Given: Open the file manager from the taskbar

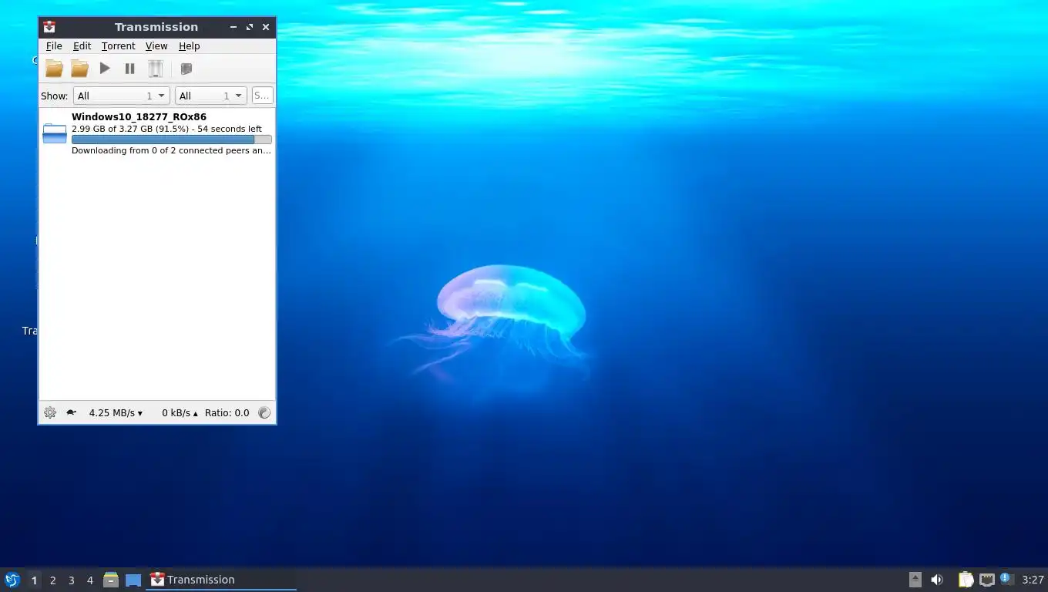Looking at the screenshot, I should (x=111, y=580).
